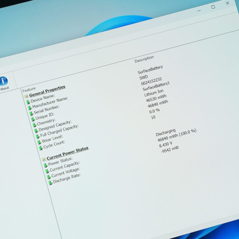Image resolution: width=239 pixels, height=239 pixels.
Task: Click the battery icon next to Power Status
Action: [x=45, y=165]
